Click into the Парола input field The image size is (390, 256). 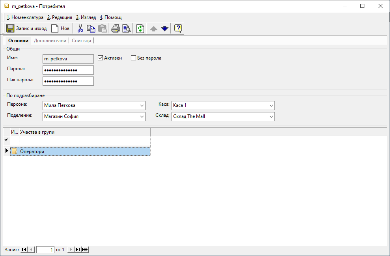[x=68, y=70]
